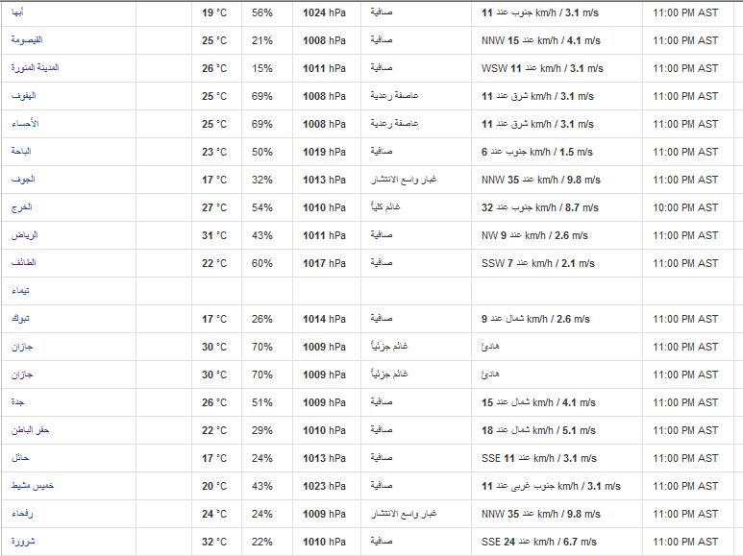Image resolution: width=743 pixels, height=556 pixels.
Task: Open the تيماء city link
Action: click(20, 290)
